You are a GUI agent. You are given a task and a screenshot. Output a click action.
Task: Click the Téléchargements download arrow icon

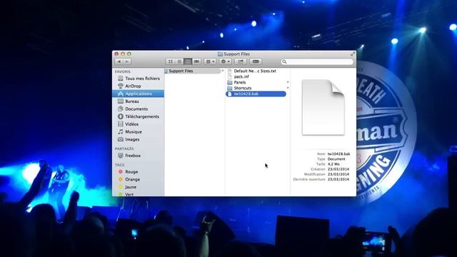tap(121, 116)
